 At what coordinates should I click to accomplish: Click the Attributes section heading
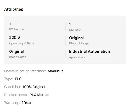point(14,9)
